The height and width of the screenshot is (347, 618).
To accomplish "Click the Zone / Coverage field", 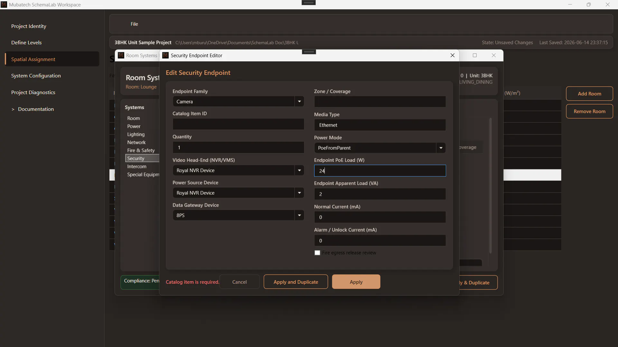I will (380, 102).
